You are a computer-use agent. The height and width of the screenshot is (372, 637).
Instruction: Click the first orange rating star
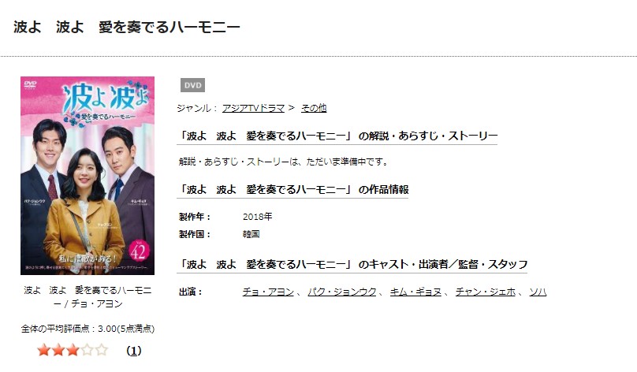43,350
